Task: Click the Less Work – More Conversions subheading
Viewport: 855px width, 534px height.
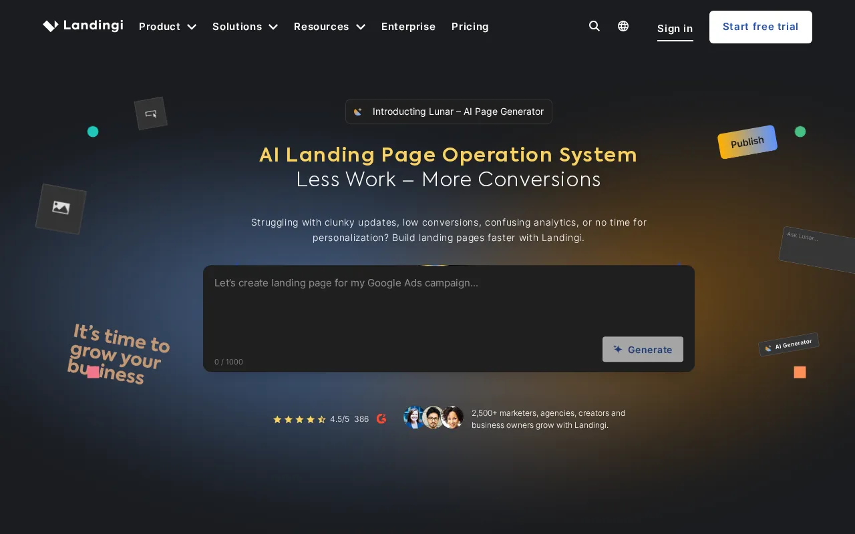Action: (x=448, y=180)
